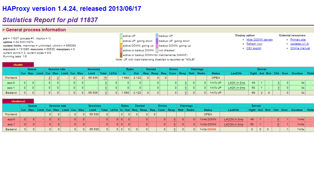
Task: Click the 'active UP' legend color box
Action: pyautogui.click(x=121, y=36)
